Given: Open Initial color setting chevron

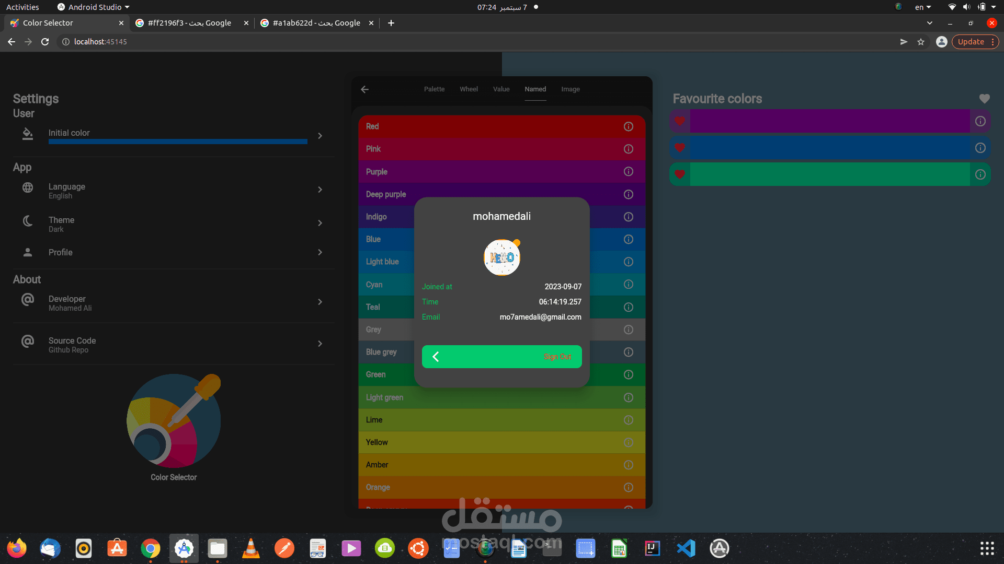Looking at the screenshot, I should (320, 136).
